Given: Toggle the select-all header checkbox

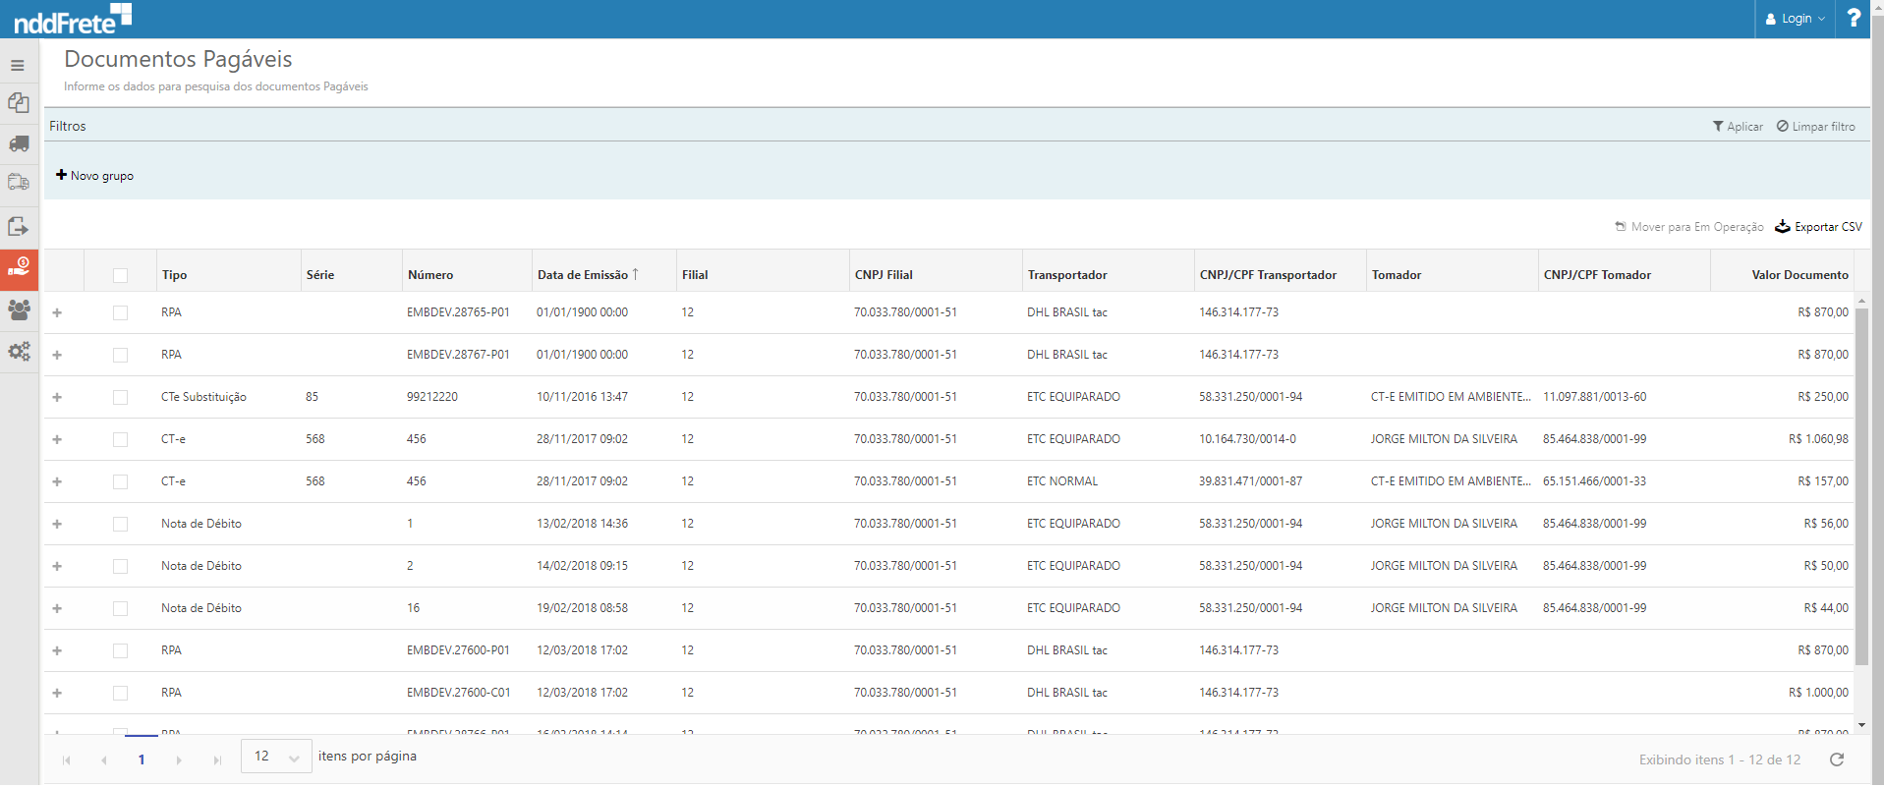Looking at the screenshot, I should [120, 275].
